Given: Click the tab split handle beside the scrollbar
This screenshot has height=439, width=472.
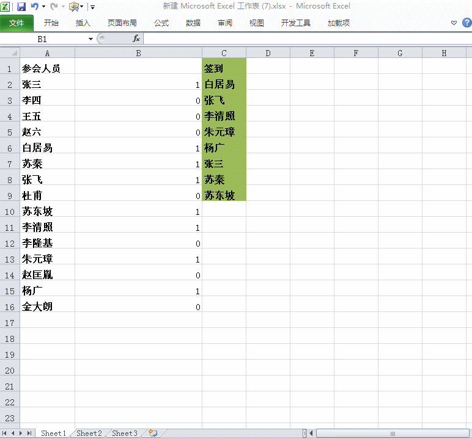Looking at the screenshot, I should 304,434.
